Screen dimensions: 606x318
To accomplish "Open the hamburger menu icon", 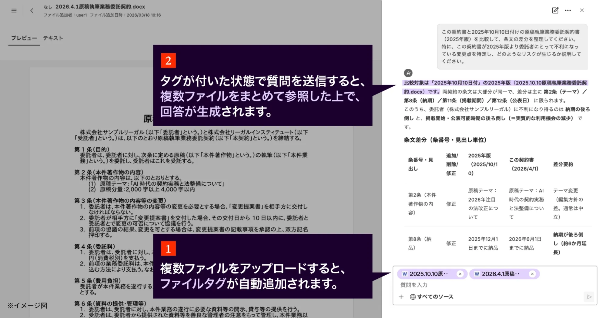I will [14, 11].
